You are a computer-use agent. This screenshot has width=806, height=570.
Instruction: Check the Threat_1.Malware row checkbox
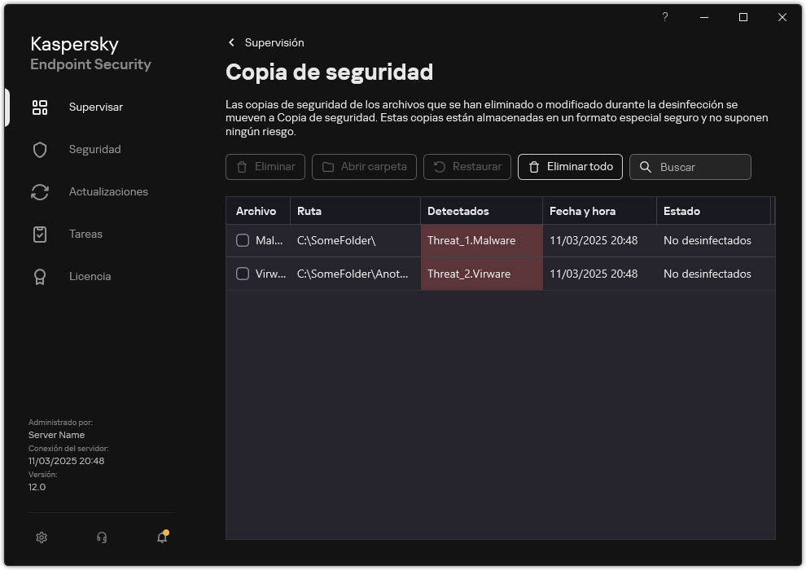tap(242, 240)
